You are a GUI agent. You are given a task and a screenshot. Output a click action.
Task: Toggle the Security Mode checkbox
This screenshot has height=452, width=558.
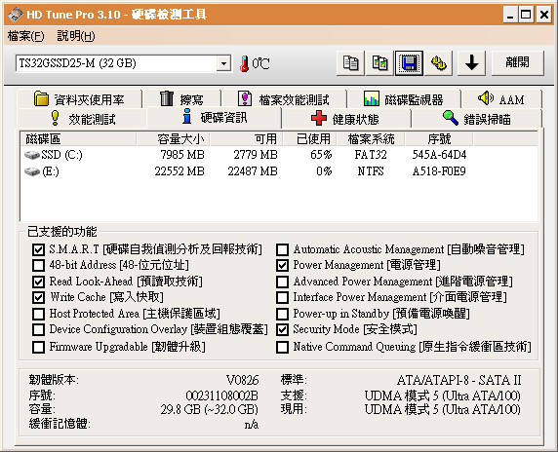point(282,330)
